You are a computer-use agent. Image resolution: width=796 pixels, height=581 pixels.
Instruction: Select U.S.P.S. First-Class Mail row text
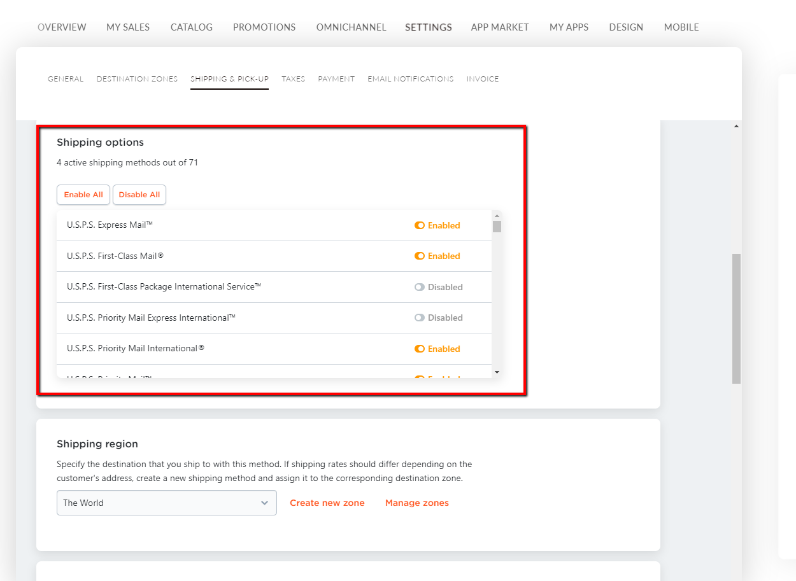click(x=115, y=256)
